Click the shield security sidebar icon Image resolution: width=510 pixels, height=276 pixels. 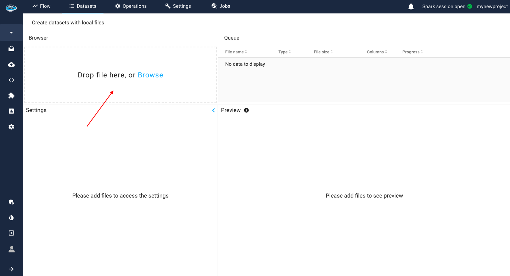point(11,202)
